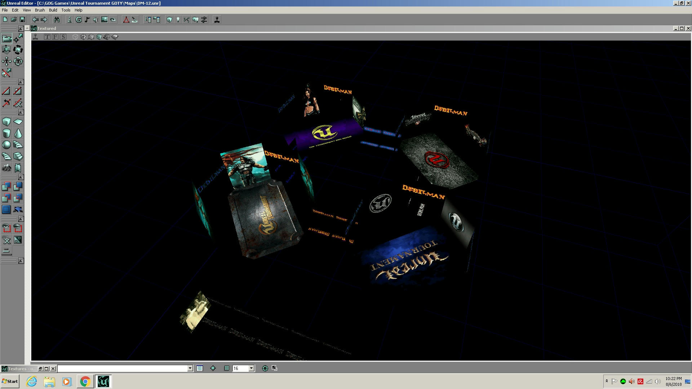Image resolution: width=692 pixels, height=389 pixels.
Task: Open the Music browser note icon
Action: [x=87, y=19]
